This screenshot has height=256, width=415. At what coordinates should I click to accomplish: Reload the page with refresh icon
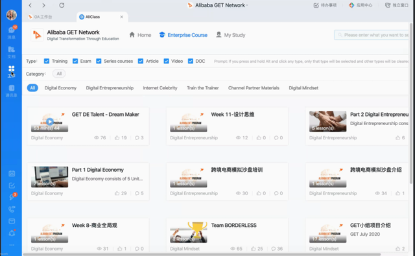coord(62,5)
